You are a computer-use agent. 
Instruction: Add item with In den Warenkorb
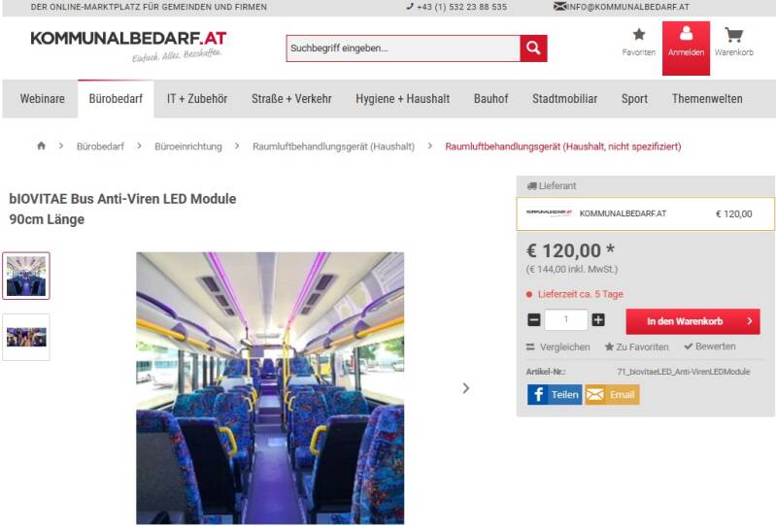[x=692, y=321]
